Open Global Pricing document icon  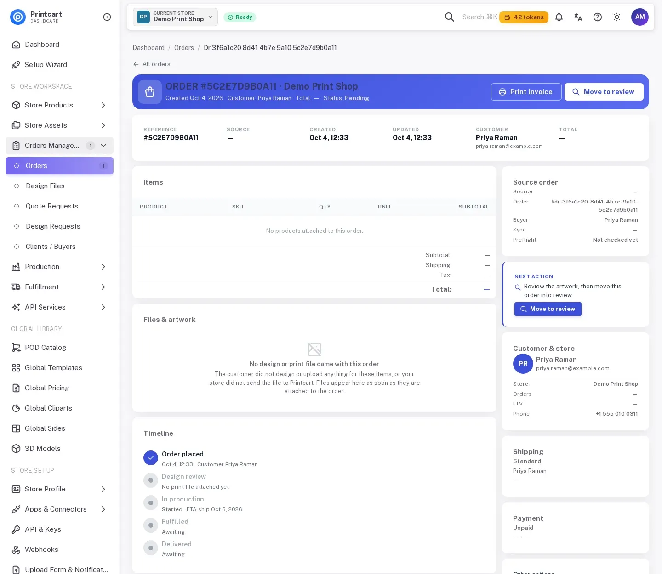click(16, 388)
